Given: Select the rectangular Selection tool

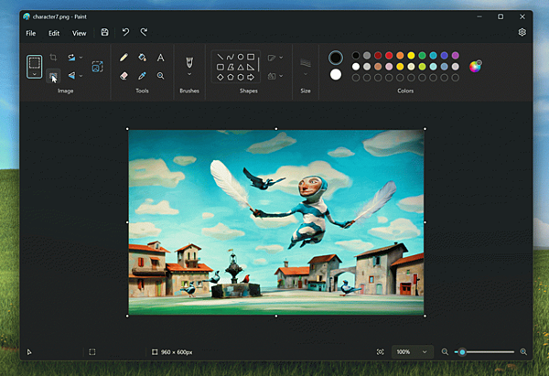Looking at the screenshot, I should coord(35,63).
